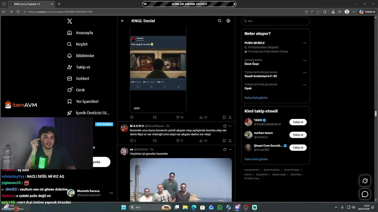This screenshot has height=212, width=378.
Task: Open account menu for Mustafa Karaca
Action: 90,193
